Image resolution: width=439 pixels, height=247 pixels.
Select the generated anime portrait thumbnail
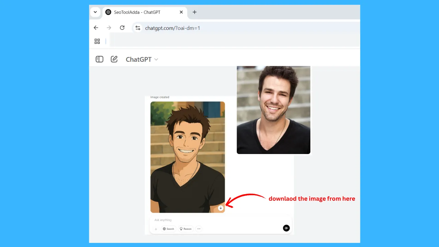188,157
